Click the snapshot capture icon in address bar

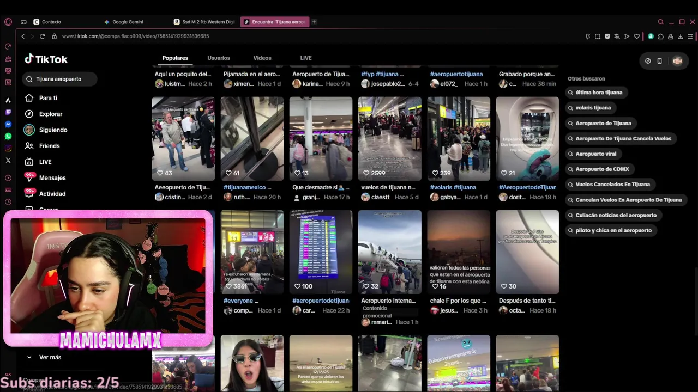point(598,36)
